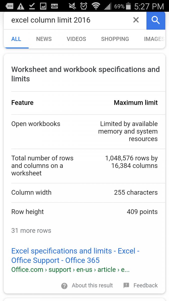
Task: Tap the warning triangle notification icon
Action: [x=21, y=6]
